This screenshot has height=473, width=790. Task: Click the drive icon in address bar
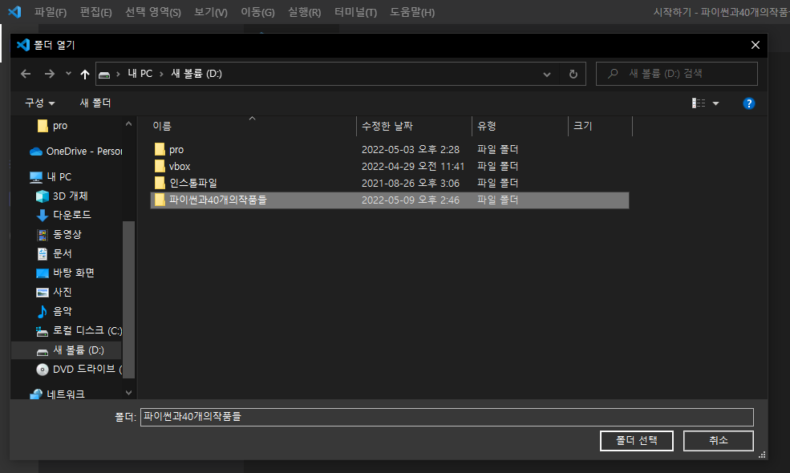click(x=104, y=75)
